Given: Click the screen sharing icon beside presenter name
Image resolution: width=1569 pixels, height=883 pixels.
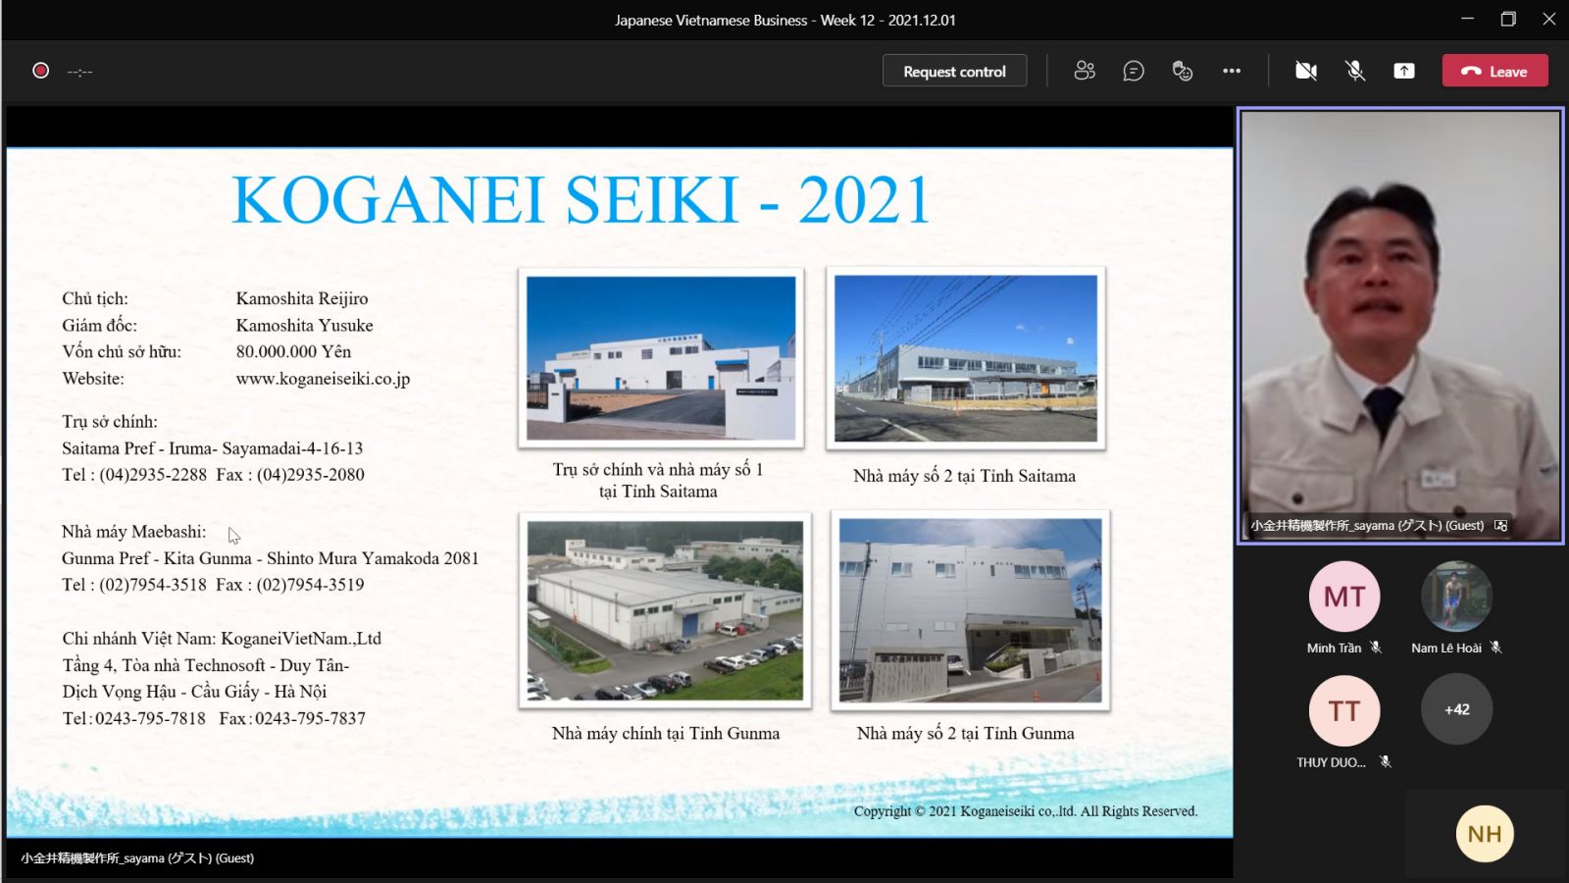Looking at the screenshot, I should [x=1500, y=526].
